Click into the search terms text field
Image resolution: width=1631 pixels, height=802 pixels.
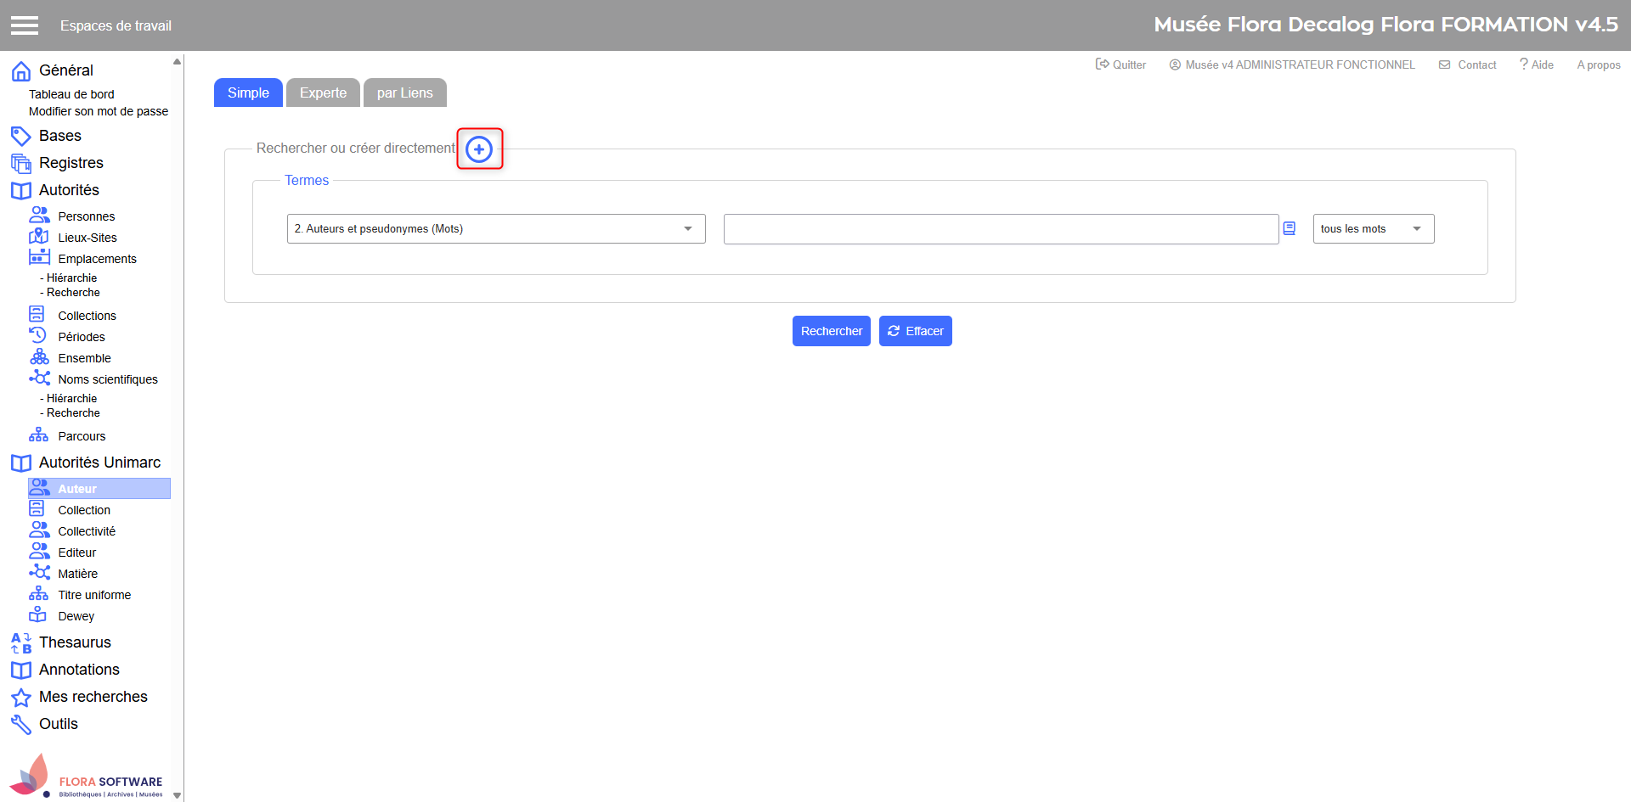1000,229
